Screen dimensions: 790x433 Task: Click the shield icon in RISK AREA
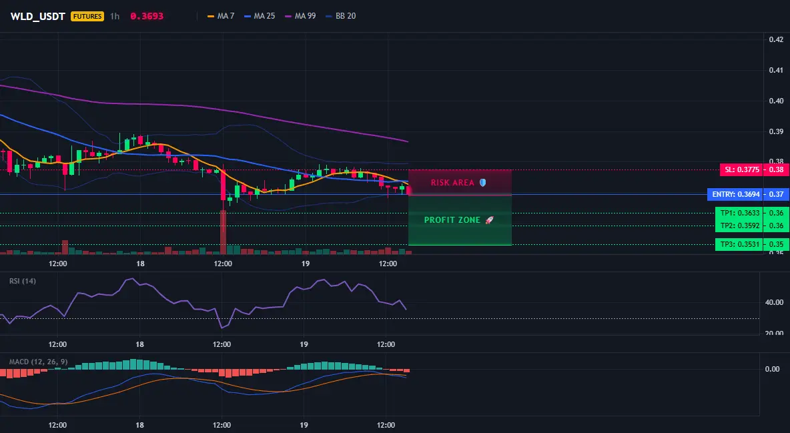[482, 183]
